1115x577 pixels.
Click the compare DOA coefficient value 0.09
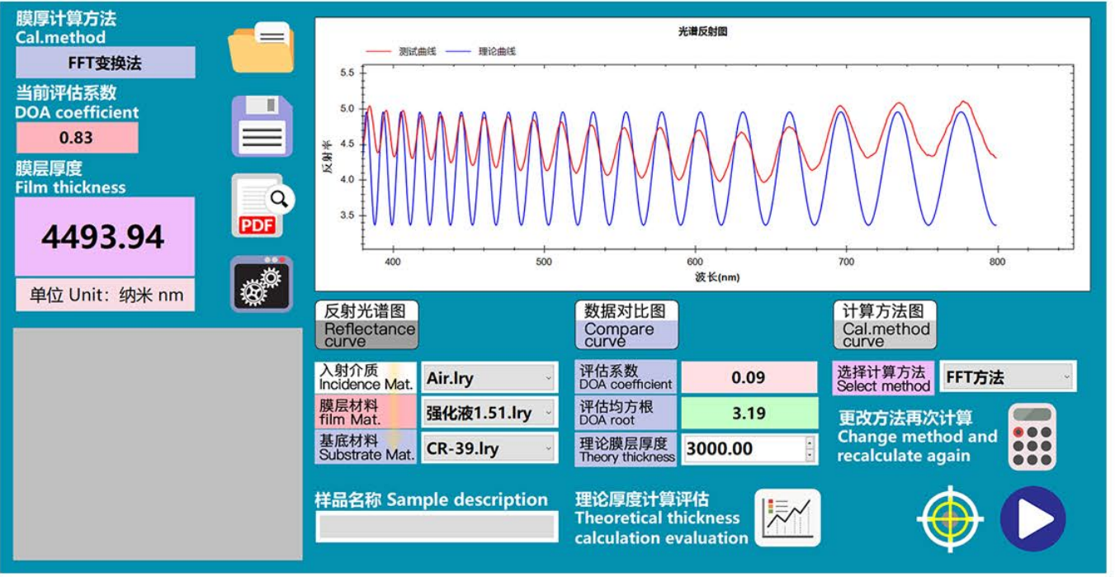[749, 377]
